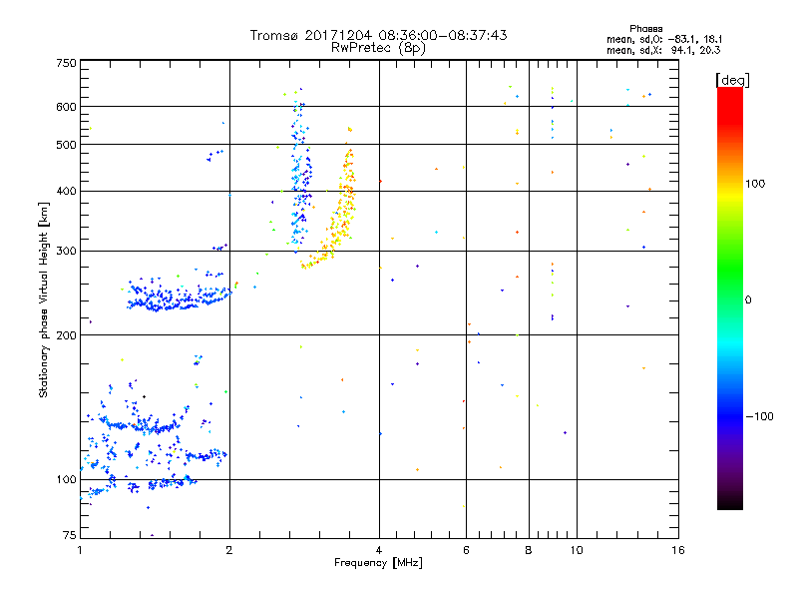Image resolution: width=798 pixels, height=599 pixels.
Task: Click the y-axis label '500'
Action: coord(66,145)
